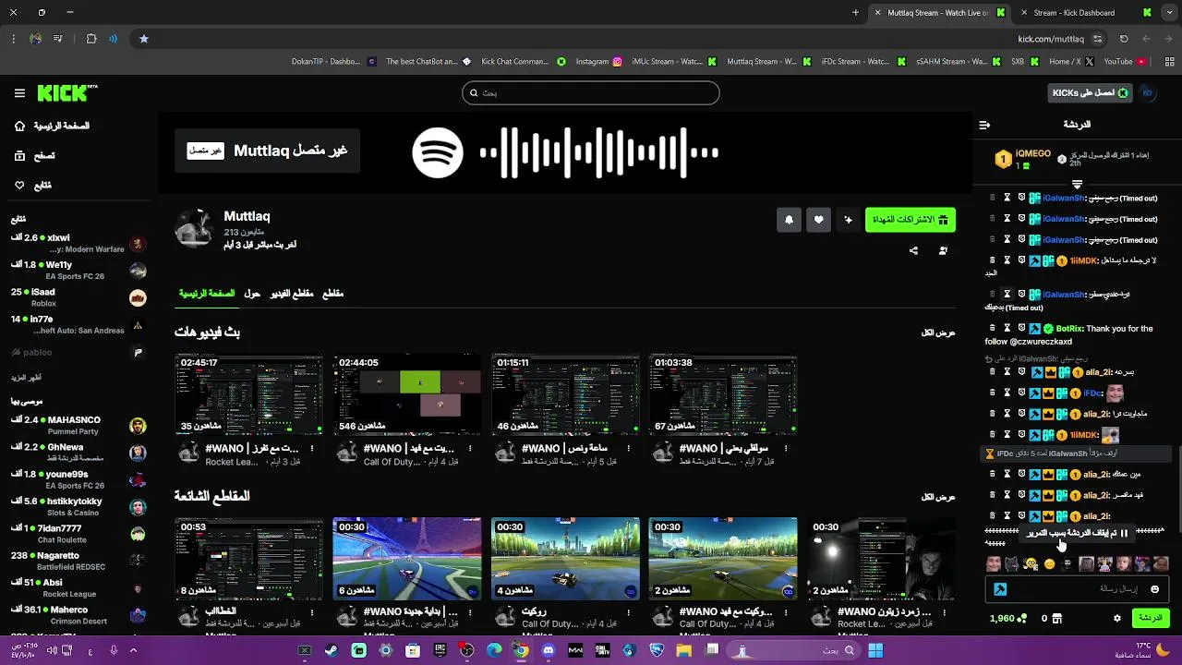This screenshot has height=665, width=1182.
Task: Open the chat settings gear
Action: tap(1116, 618)
